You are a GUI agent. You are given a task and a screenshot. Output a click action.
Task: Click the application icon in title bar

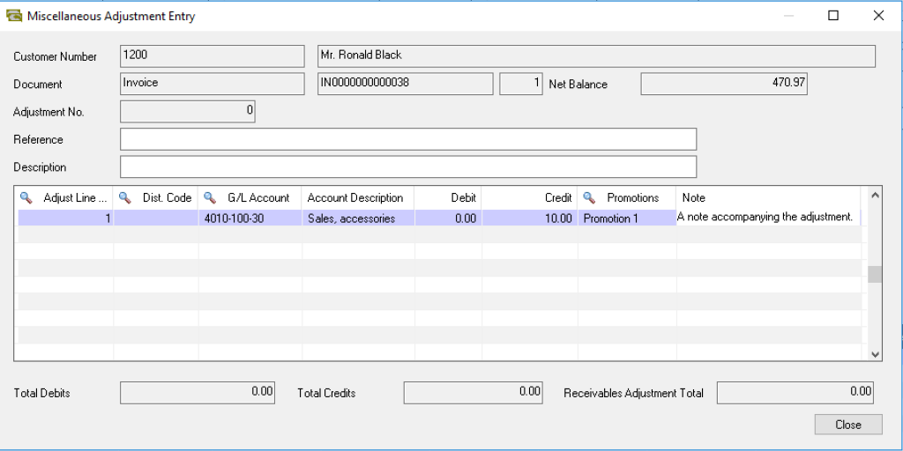tap(14, 16)
